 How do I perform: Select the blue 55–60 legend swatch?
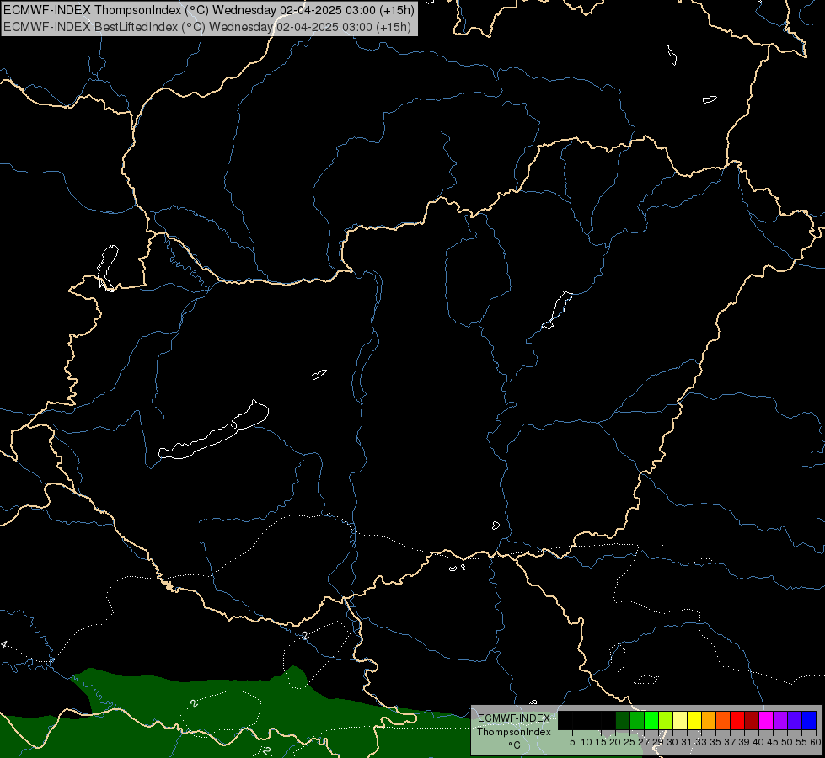[x=809, y=721]
